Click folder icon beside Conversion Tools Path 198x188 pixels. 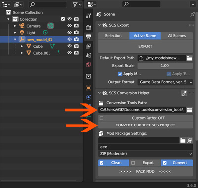click(x=190, y=110)
